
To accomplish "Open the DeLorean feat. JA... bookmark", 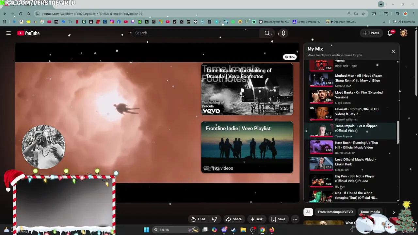I will (x=341, y=22).
